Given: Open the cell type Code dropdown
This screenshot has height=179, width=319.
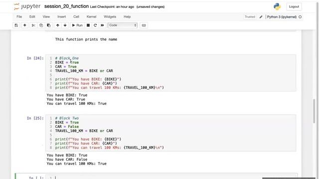Looking at the screenshot, I should pyautogui.click(x=123, y=25).
